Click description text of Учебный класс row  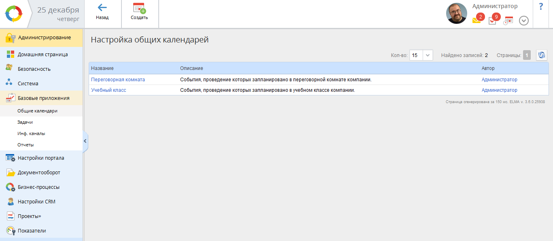pos(268,90)
